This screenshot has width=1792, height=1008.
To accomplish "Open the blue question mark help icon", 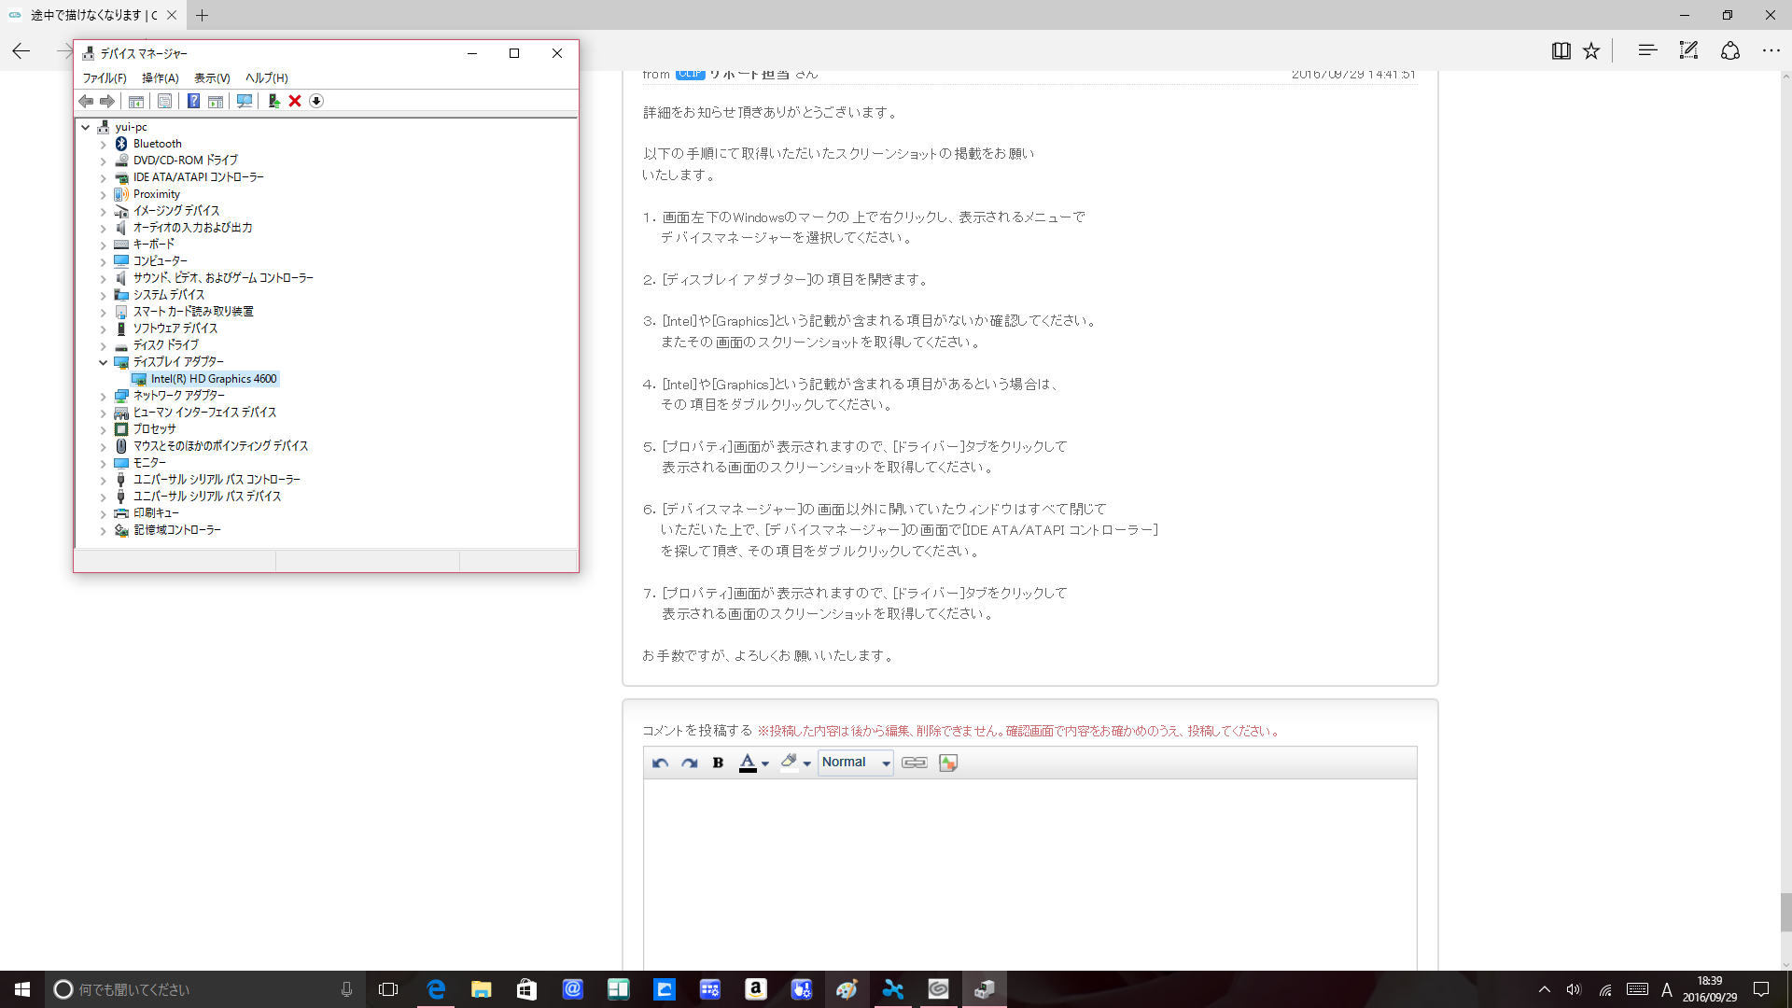I will click(x=193, y=101).
